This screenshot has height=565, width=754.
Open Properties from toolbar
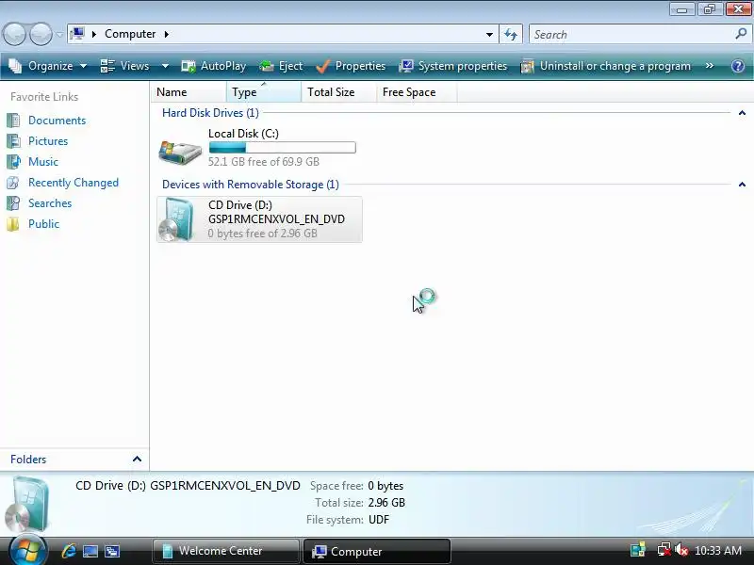coord(351,66)
